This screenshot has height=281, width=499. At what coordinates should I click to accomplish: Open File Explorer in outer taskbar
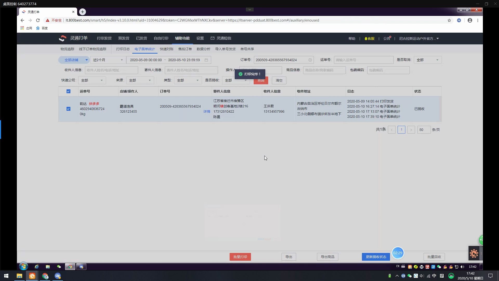[x=19, y=276]
